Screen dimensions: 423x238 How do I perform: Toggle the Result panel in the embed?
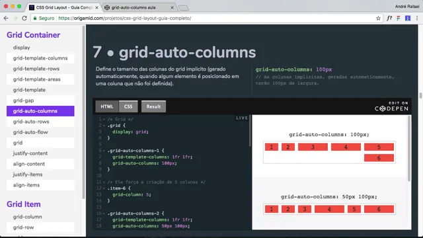(153, 106)
